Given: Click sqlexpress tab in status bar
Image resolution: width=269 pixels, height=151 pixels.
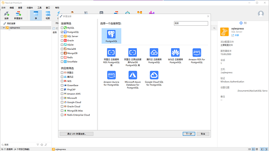Looking at the screenshot, I should (x=59, y=149).
